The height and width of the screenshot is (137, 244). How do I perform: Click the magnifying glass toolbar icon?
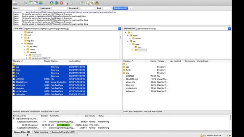tap(87, 3)
